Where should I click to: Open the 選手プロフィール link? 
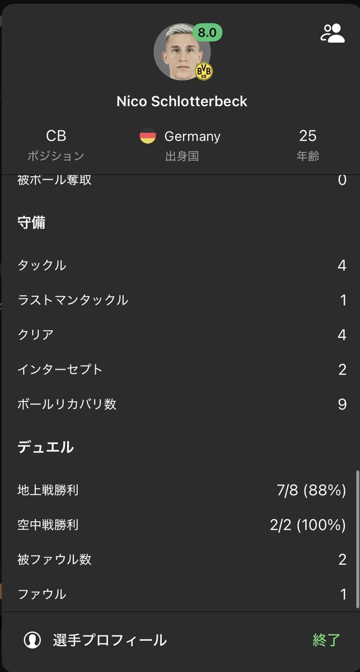pyautogui.click(x=110, y=640)
